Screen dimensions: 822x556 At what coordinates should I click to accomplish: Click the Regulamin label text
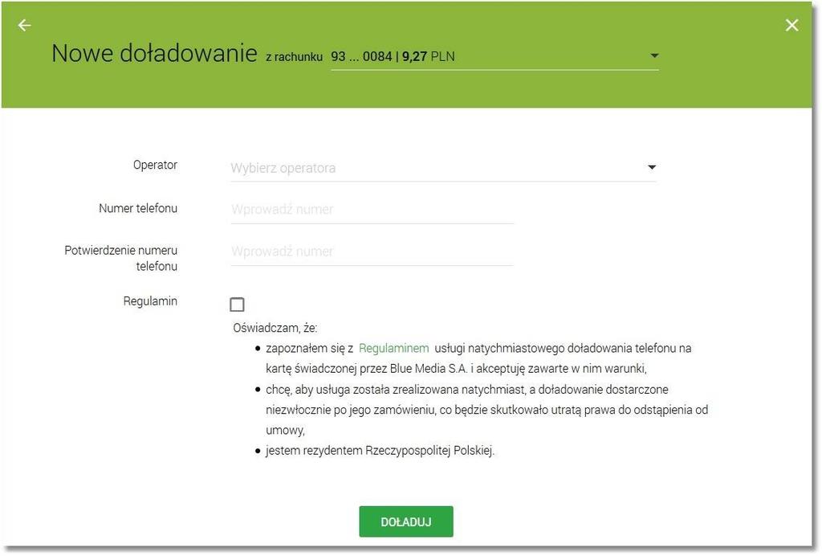150,301
